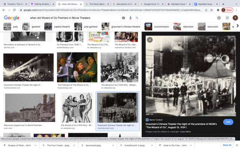Share this page from the address bar
This screenshot has height=150, width=240.
[206, 10]
